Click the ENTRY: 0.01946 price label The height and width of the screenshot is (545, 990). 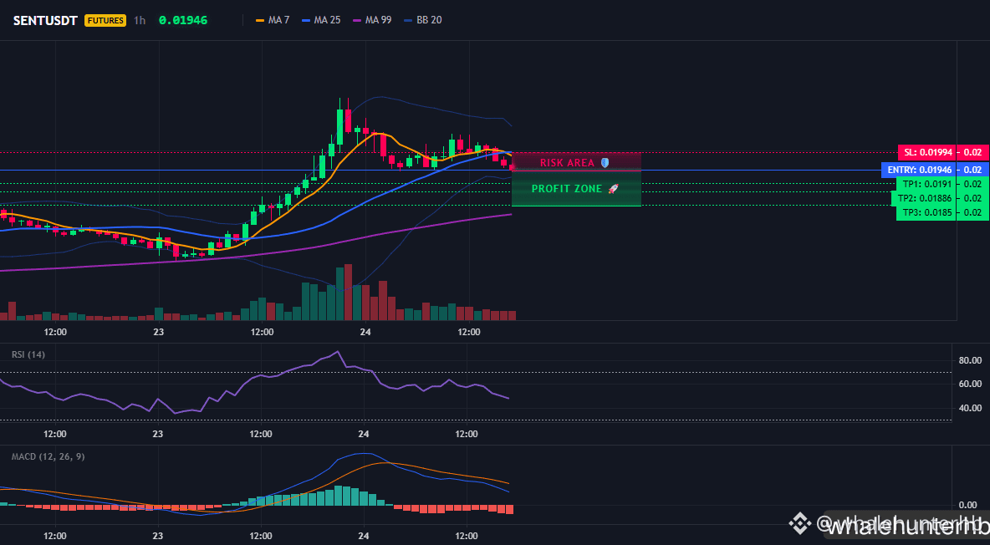[919, 170]
